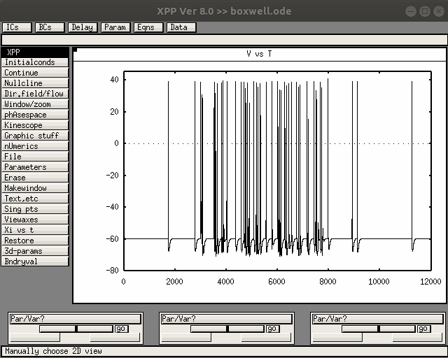
Task: Click the middle slider's thumb
Action: click(x=227, y=329)
